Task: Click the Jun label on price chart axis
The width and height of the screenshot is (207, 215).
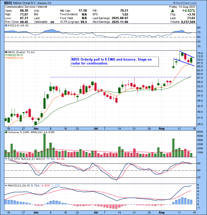Action: (x=36, y=129)
